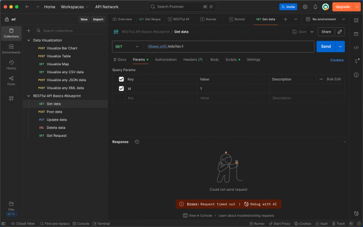The height and width of the screenshot is (227, 363).
Task: Open new tab with plus icon
Action: [x=286, y=19]
